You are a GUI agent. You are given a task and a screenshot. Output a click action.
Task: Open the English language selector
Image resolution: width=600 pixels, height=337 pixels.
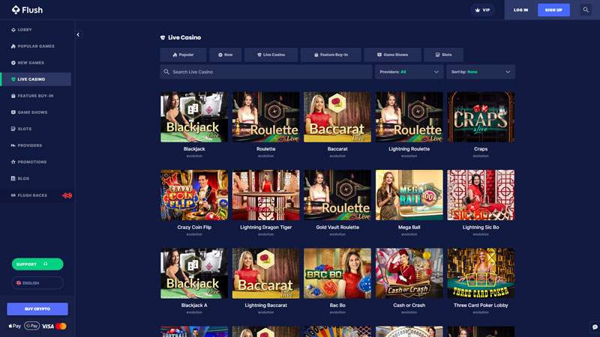[37, 283]
